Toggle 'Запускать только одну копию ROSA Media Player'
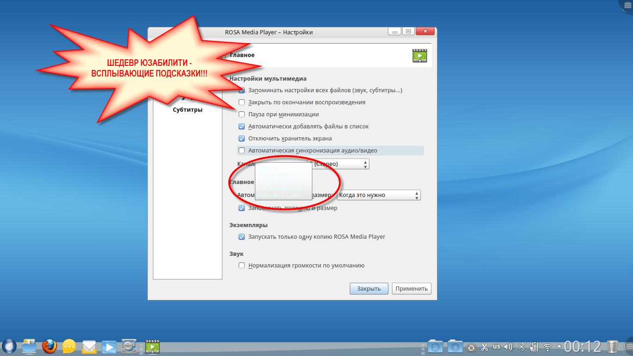 pyautogui.click(x=241, y=237)
